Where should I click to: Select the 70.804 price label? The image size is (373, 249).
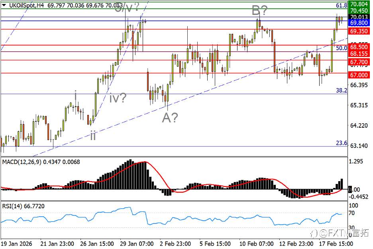pyautogui.click(x=359, y=4)
